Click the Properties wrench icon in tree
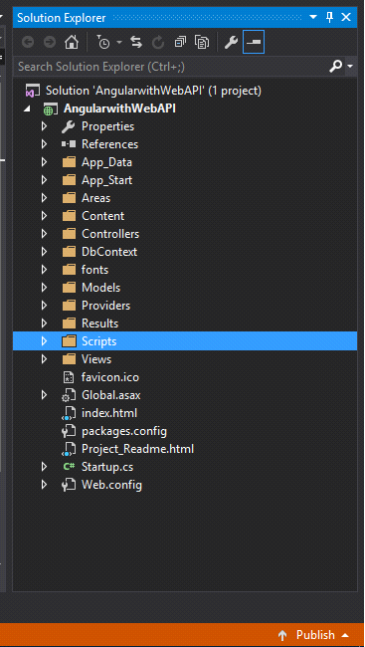The width and height of the screenshot is (365, 647). tap(68, 126)
